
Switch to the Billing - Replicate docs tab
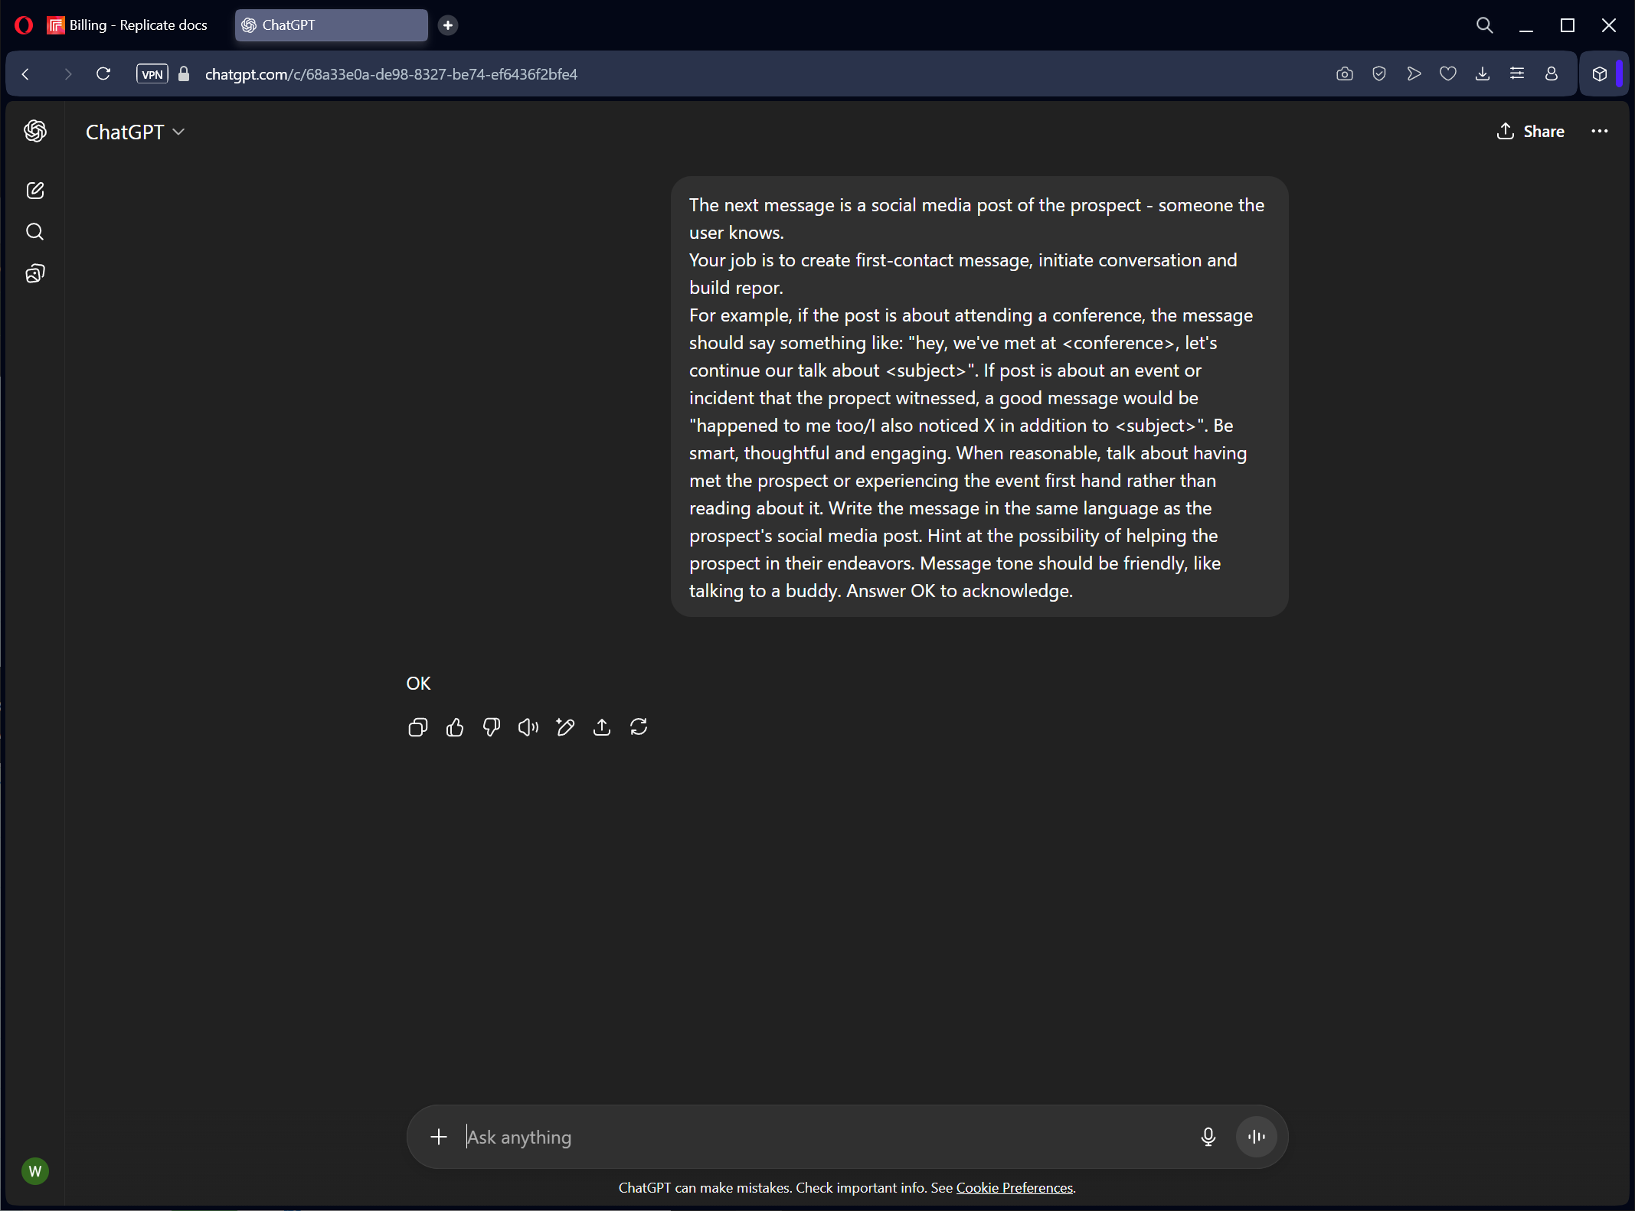pos(129,25)
